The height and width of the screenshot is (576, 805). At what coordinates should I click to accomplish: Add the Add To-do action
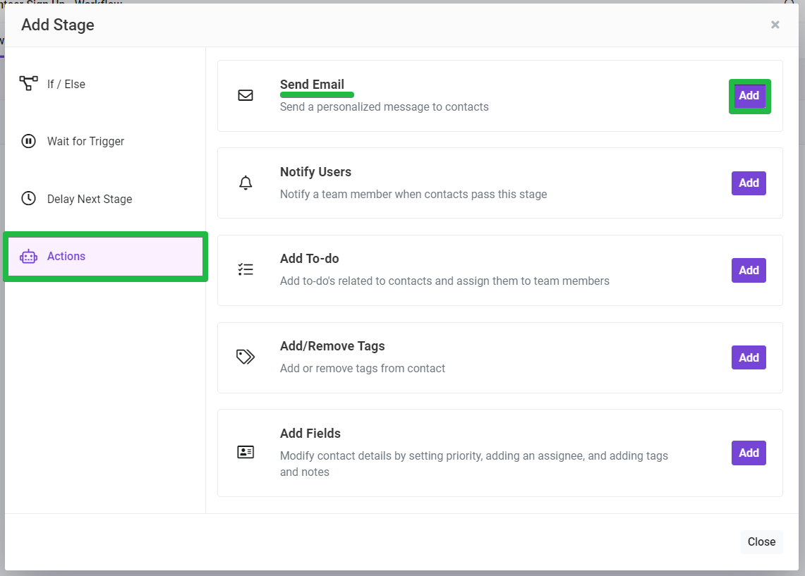(749, 270)
